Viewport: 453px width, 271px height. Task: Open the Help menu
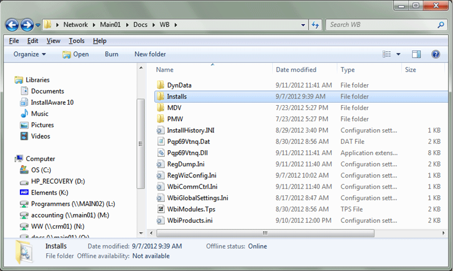point(100,41)
